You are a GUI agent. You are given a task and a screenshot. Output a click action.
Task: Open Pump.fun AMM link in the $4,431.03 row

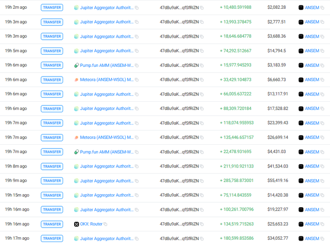tap(107, 152)
